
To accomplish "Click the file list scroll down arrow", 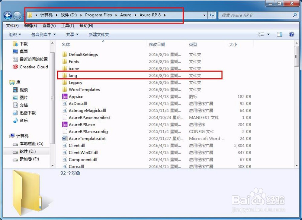I will pyautogui.click(x=297, y=166).
